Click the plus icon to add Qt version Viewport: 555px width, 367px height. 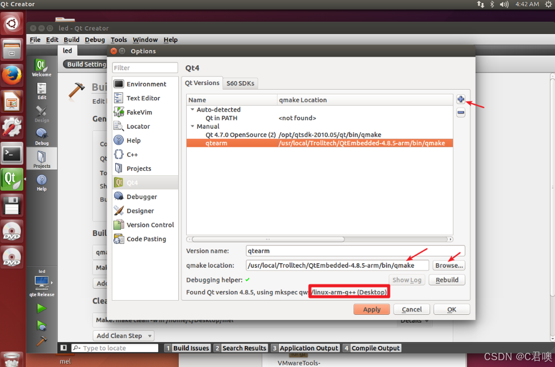(x=460, y=99)
